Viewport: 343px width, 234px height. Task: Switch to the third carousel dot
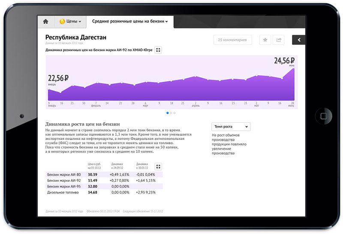point(175,113)
